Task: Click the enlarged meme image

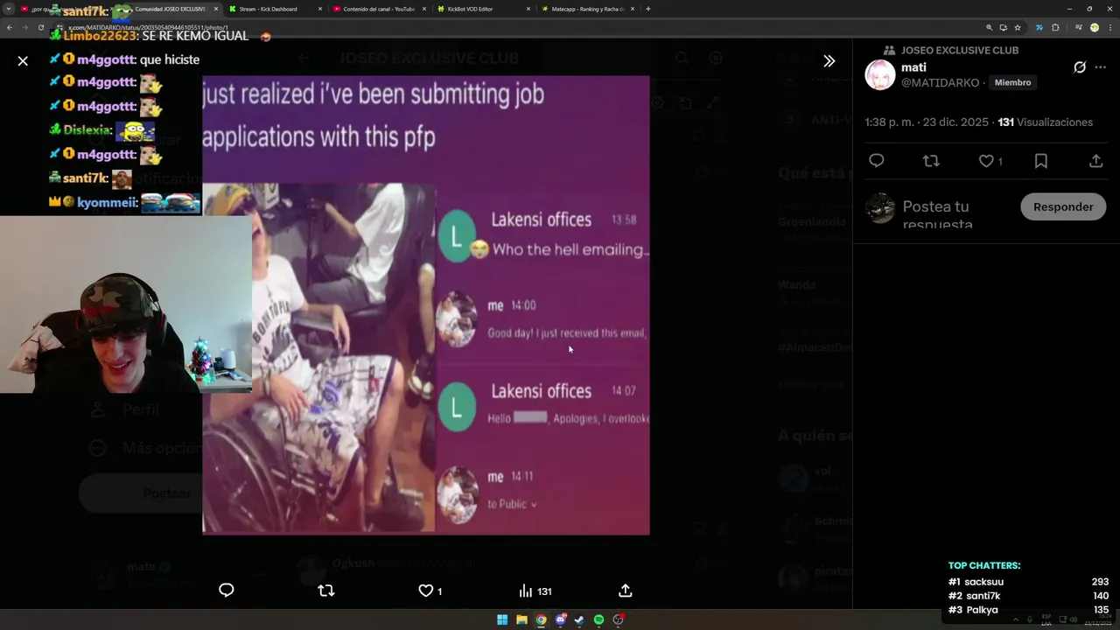Action: [x=426, y=304]
